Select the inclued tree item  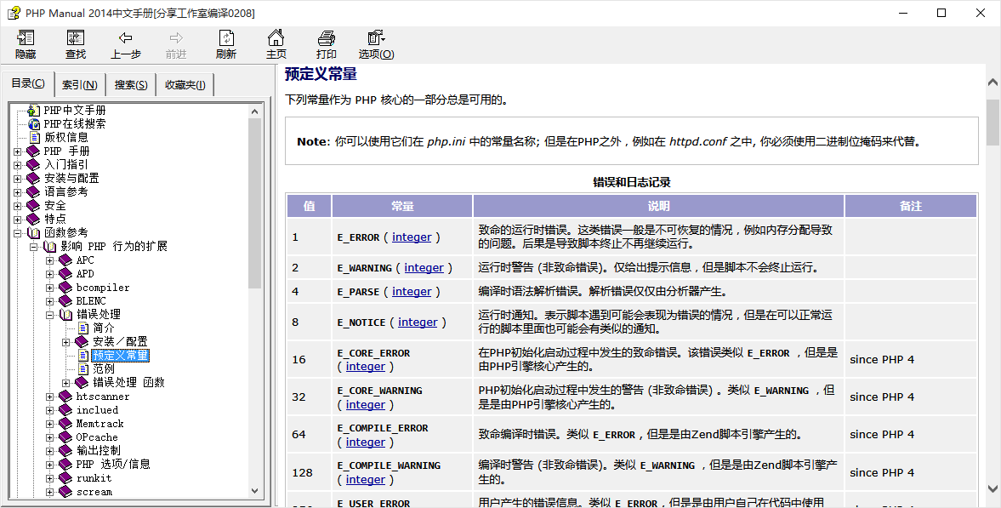tap(97, 410)
